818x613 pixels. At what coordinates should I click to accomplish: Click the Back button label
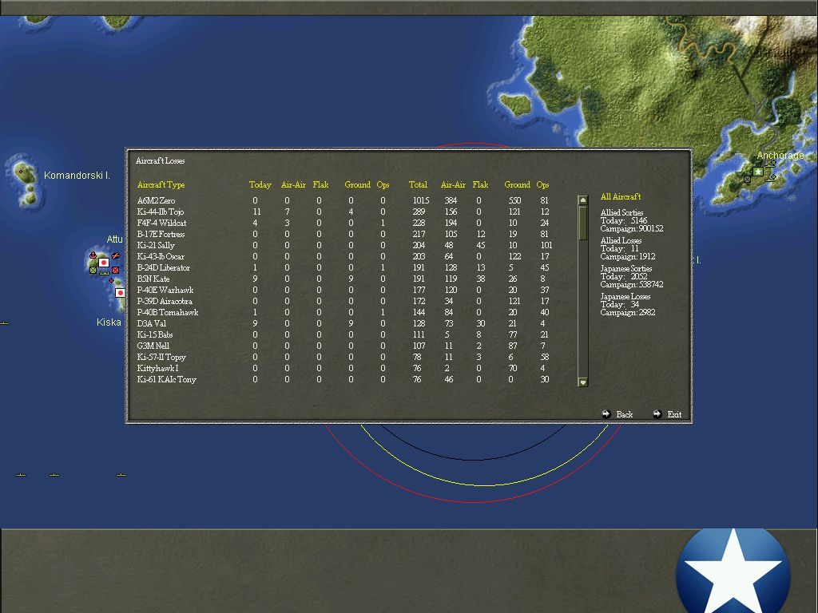[625, 414]
